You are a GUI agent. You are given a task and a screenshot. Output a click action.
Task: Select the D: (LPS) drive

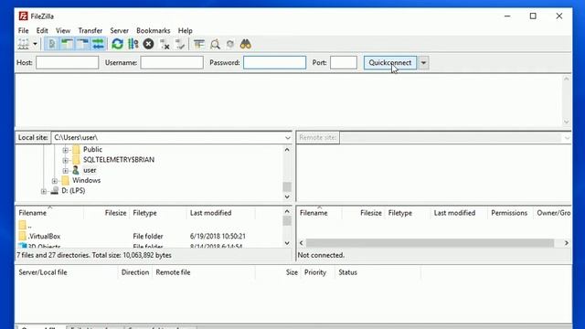click(x=73, y=191)
